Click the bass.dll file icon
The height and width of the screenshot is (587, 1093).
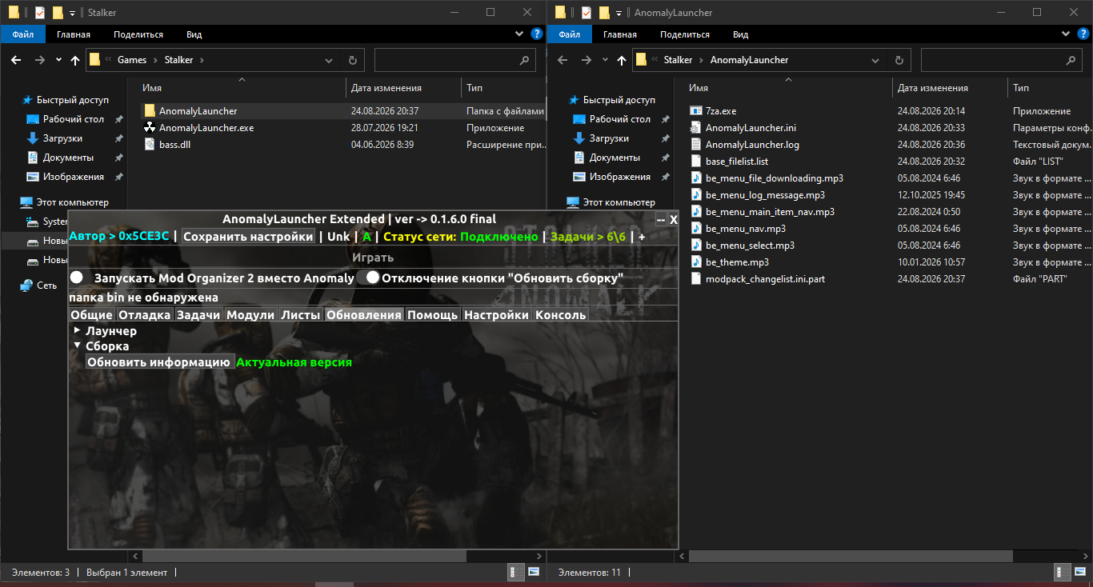coord(150,145)
